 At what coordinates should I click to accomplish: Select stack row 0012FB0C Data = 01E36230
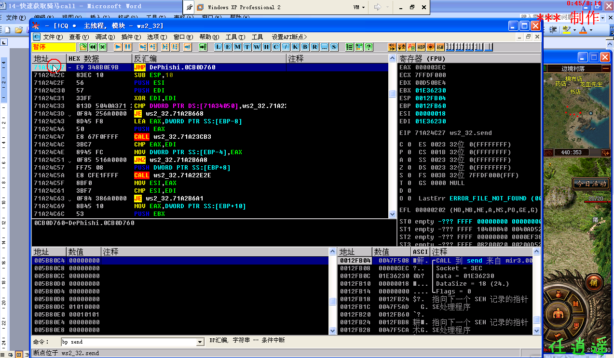pos(436,276)
